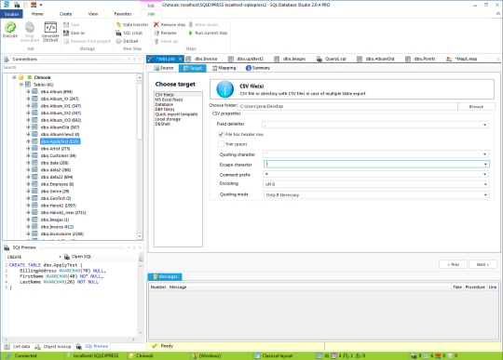Click Open SQL in SQL Preview
The height and width of the screenshot is (360, 503).
[78, 257]
